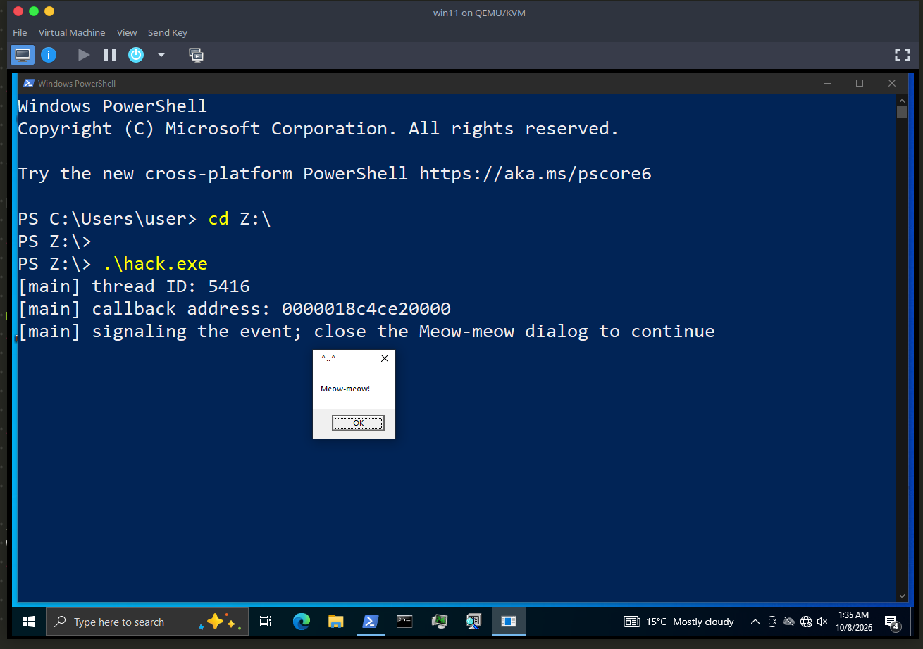This screenshot has width=923, height=649.
Task: Open the network globe tray icon
Action: pos(806,622)
